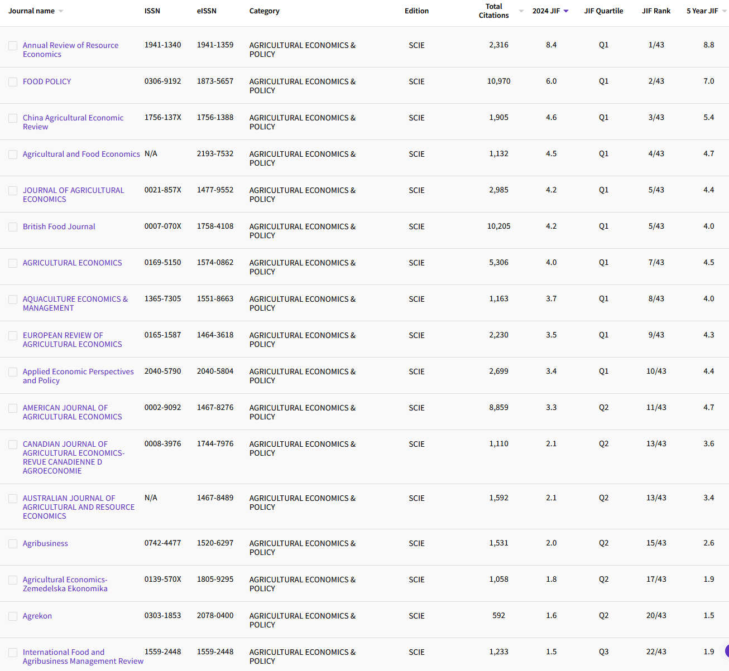The width and height of the screenshot is (729, 671).
Task: Click sort arrow next to Journal name
Action: coord(61,11)
